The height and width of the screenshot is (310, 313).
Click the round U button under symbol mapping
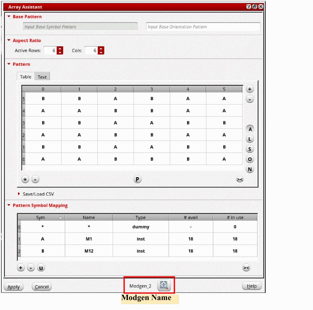[41, 268]
